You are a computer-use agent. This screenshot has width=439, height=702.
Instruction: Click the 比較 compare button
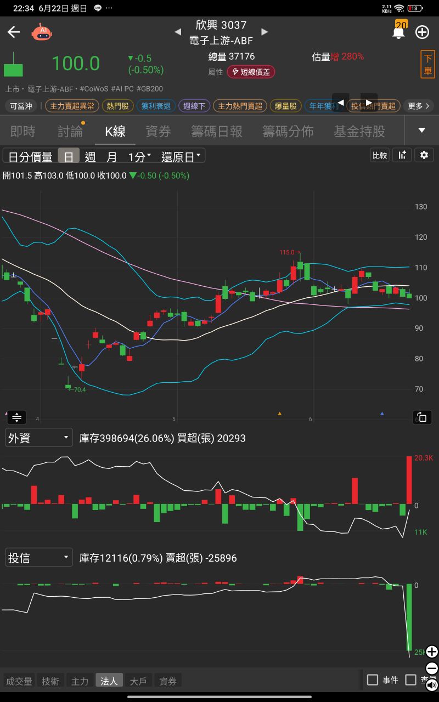(380, 155)
